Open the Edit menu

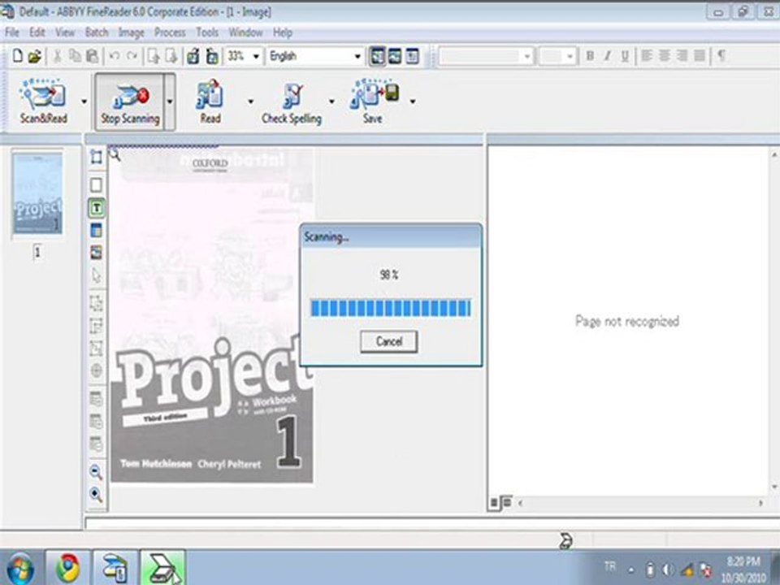pyautogui.click(x=37, y=32)
